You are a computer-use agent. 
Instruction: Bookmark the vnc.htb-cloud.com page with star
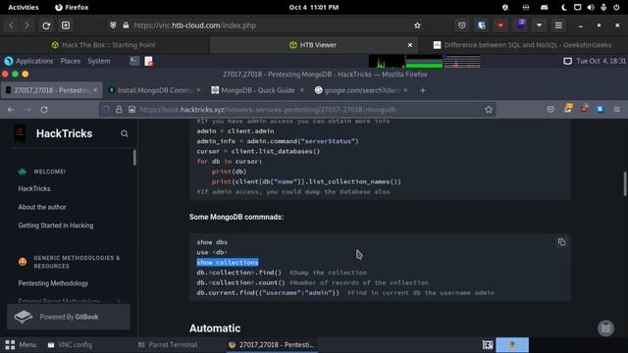[x=417, y=25]
